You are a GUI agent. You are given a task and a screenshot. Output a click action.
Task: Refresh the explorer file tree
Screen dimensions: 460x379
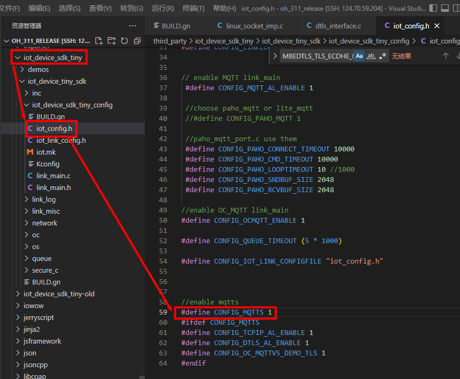click(x=124, y=41)
